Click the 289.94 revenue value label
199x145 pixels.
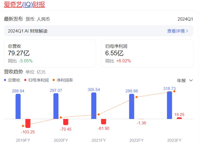tap(18, 91)
